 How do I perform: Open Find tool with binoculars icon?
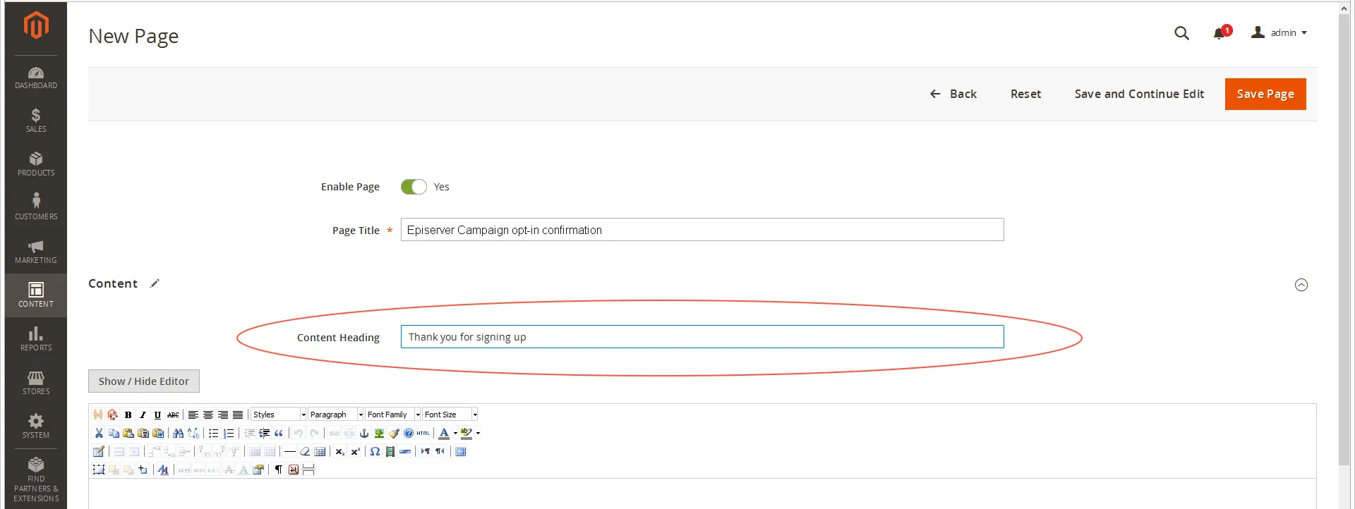tap(178, 433)
